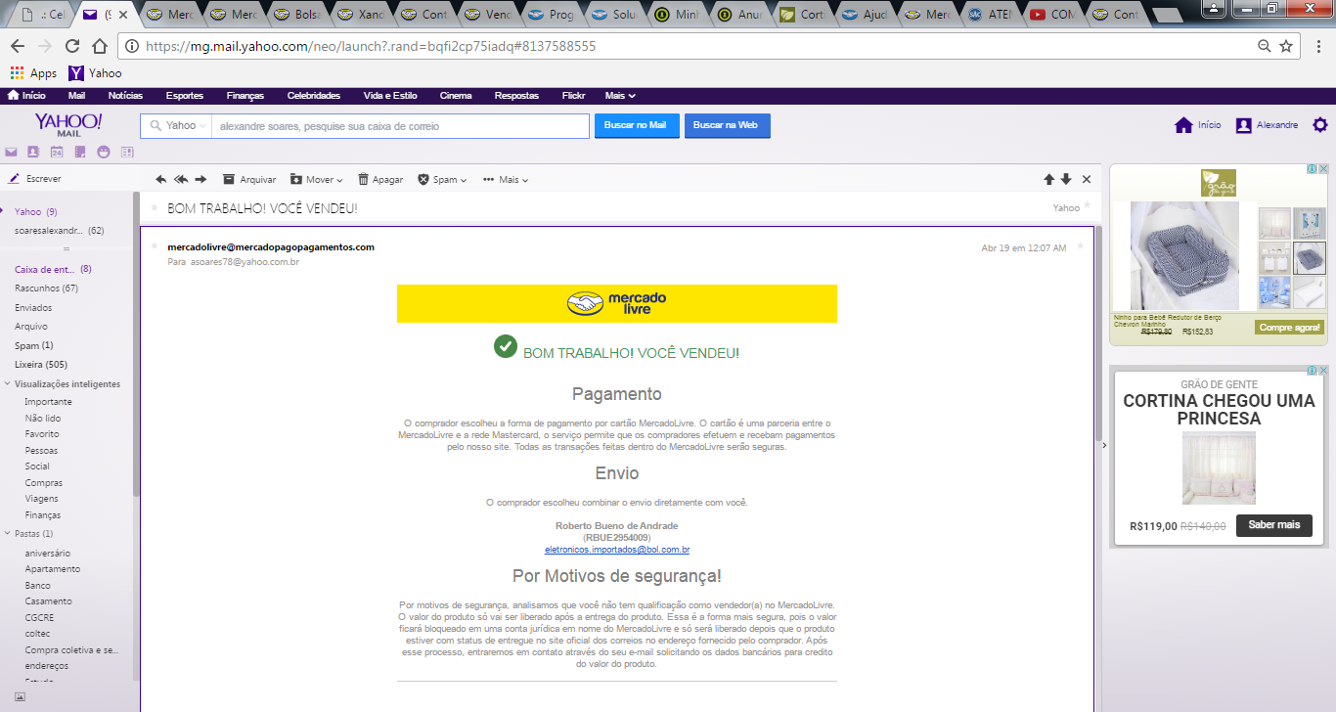Open contacts icon below Yahoo Mail logo

[33, 152]
